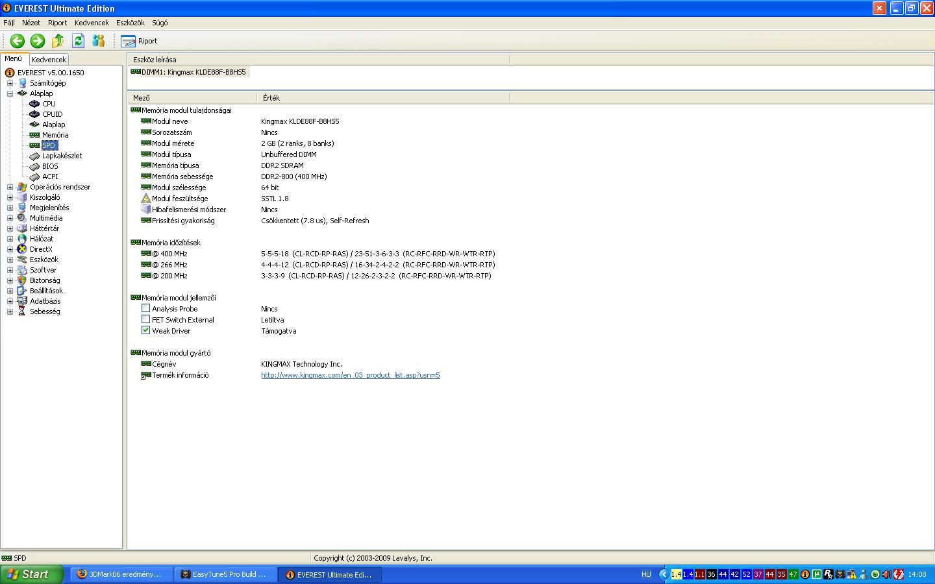The image size is (935, 584).
Task: Open the Súgó menu
Action: pyautogui.click(x=160, y=23)
